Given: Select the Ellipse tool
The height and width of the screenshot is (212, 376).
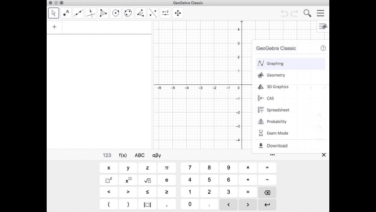Looking at the screenshot, I should [x=128, y=13].
